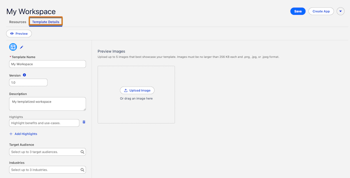Click the 'Industries' label
Screen dimensions: 350x178
(x=17, y=163)
